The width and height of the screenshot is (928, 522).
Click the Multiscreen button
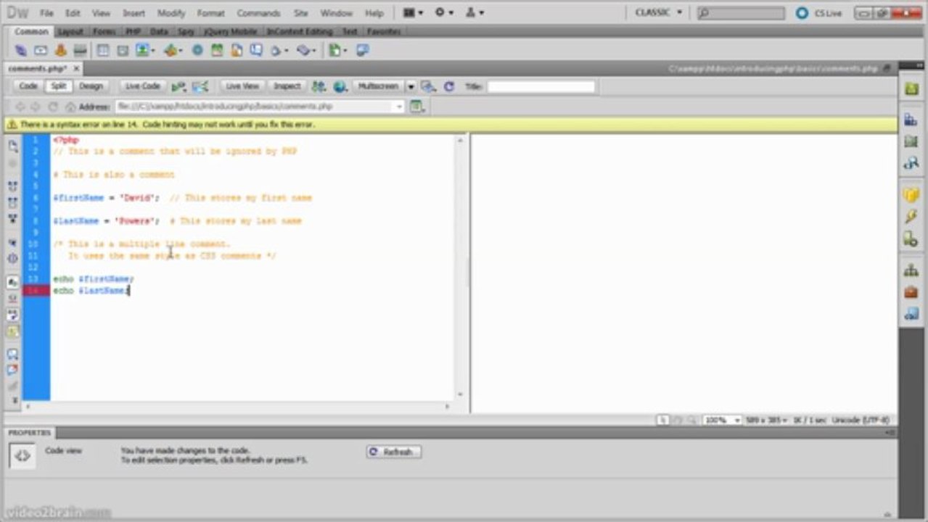378,86
